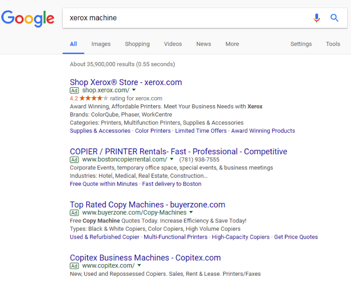Open High-Capacity Copiers sitelink
Screen dimensions: 351x285
point(241,237)
